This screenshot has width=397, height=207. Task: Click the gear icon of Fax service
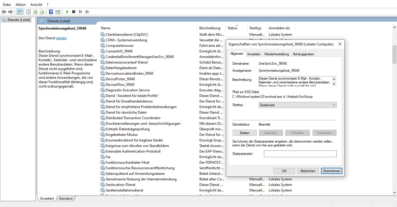click(102, 157)
